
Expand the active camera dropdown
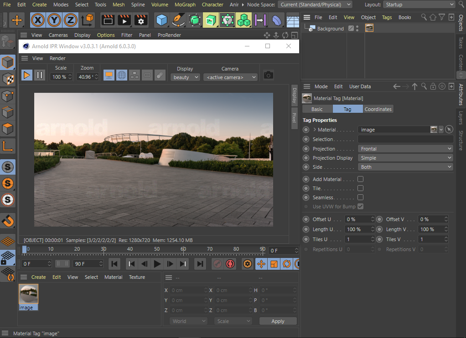coord(230,77)
